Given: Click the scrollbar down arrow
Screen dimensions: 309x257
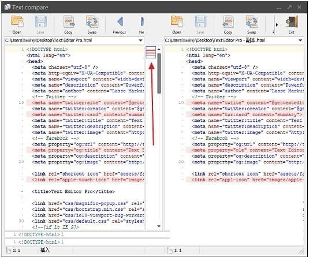Looking at the screenshot, I should 159,226.
